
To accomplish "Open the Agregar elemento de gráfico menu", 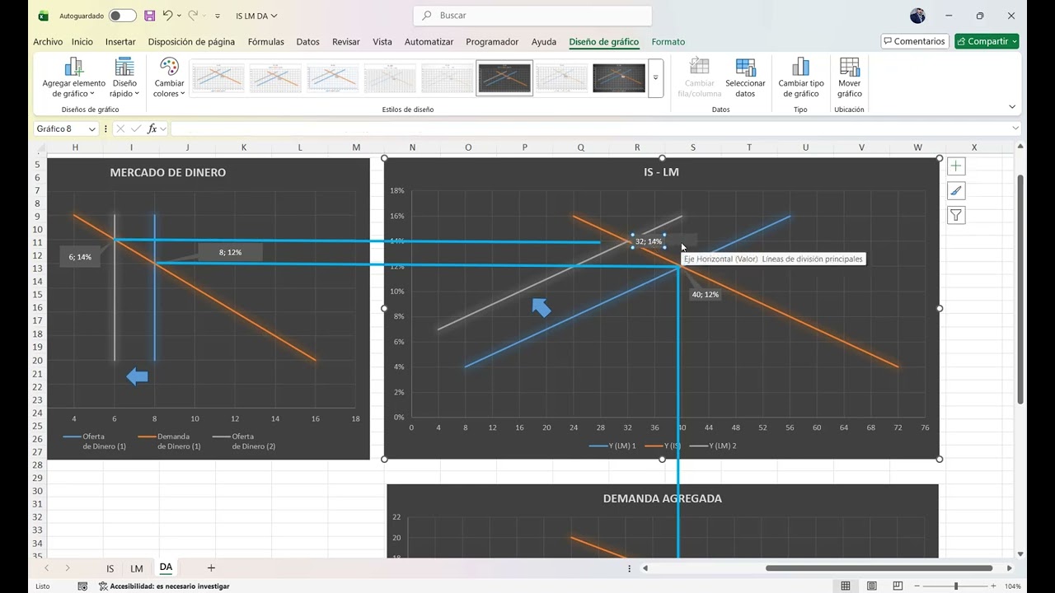I will (x=74, y=77).
